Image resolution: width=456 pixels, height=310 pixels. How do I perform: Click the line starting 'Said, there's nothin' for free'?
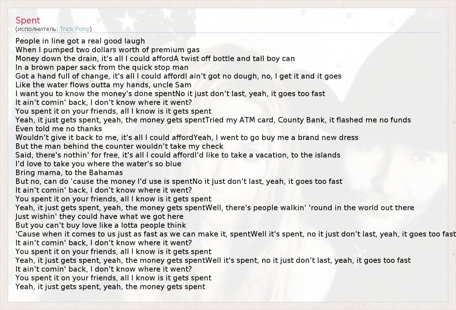tap(178, 155)
